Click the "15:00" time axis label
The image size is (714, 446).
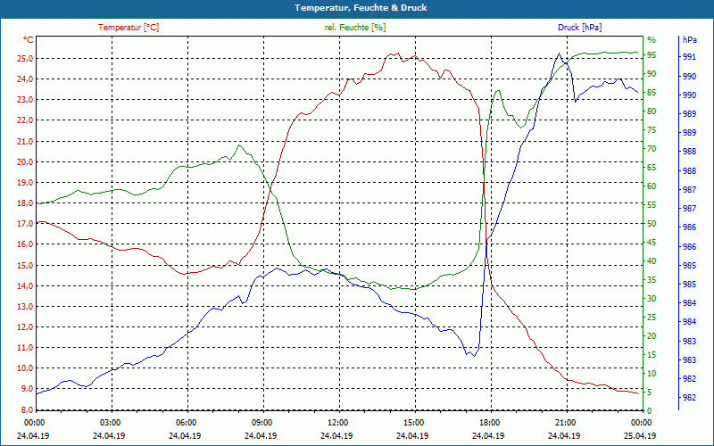[413, 423]
